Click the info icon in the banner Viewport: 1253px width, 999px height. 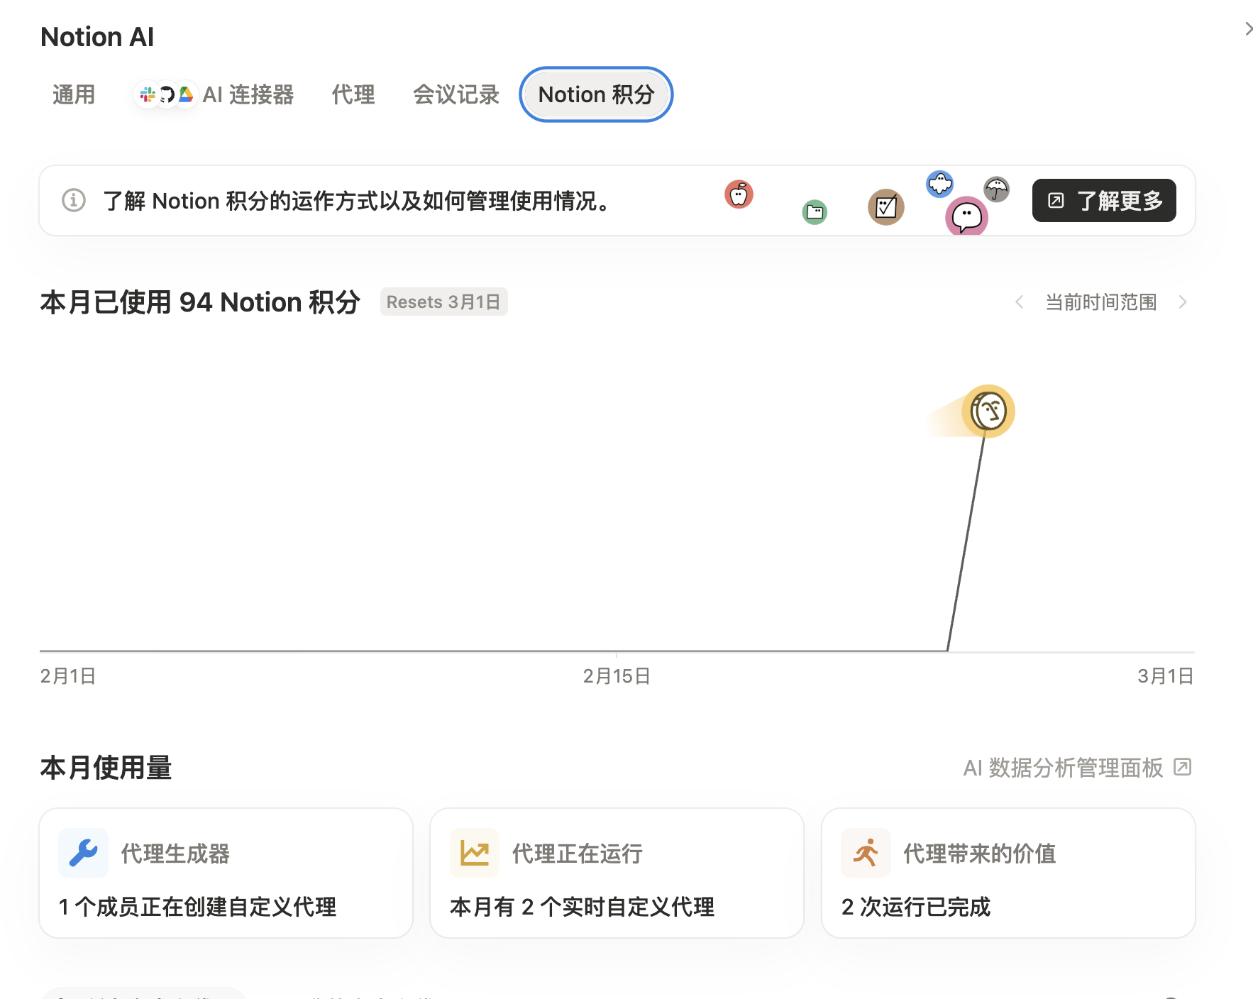(74, 201)
